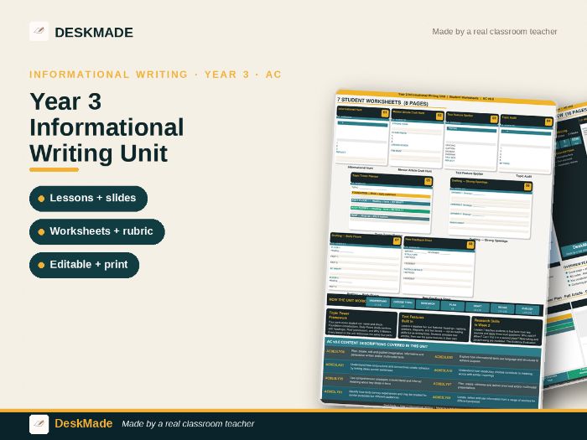The height and width of the screenshot is (440, 587).
Task: Click the header tagline Made by a real classroom teacher
Action: point(495,32)
